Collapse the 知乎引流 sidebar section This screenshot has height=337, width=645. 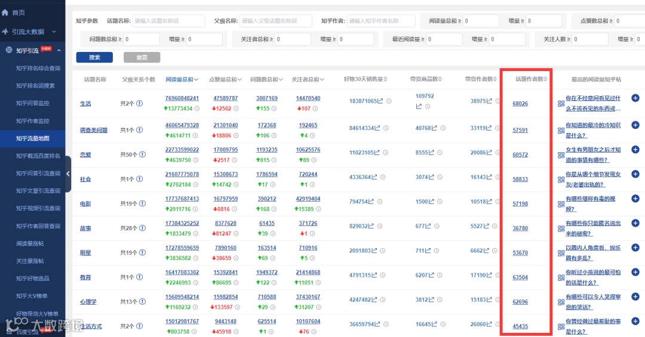click(x=59, y=51)
